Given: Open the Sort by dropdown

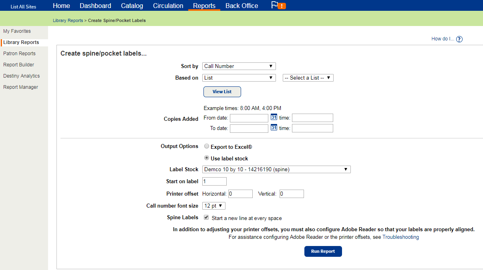Looking at the screenshot, I should tap(239, 66).
